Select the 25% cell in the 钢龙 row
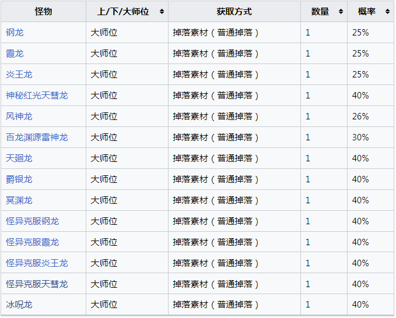This screenshot has height=318, width=396. pos(370,33)
